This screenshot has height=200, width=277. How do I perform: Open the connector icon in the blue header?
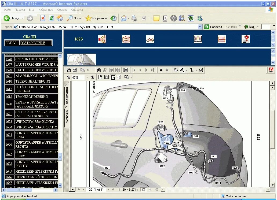(x=126, y=39)
